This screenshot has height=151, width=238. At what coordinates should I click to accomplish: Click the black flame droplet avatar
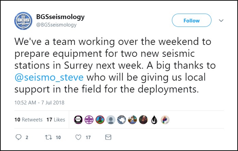[x=154, y=120]
